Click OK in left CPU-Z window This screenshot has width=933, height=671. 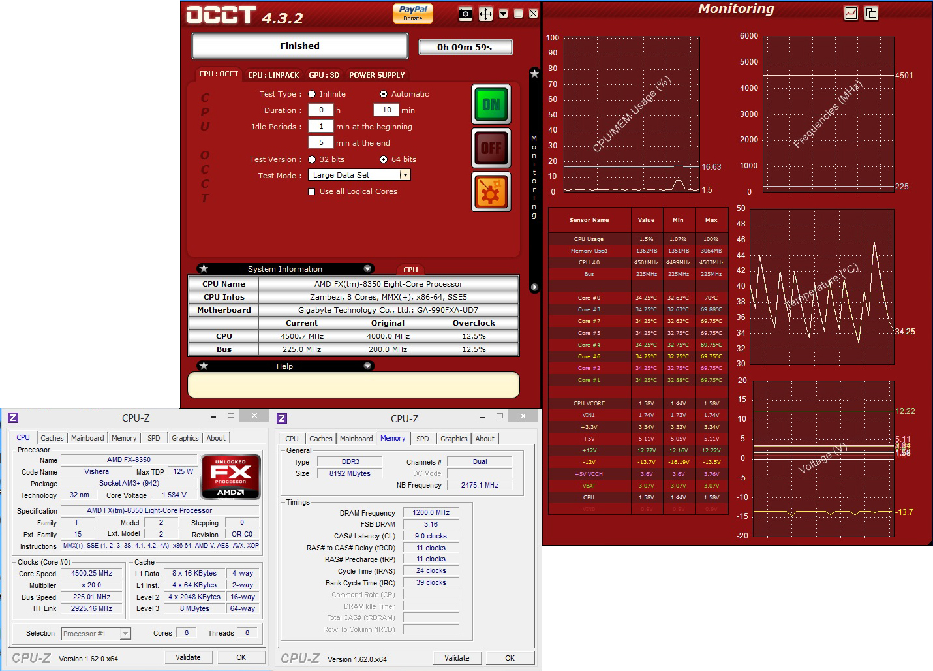241,657
